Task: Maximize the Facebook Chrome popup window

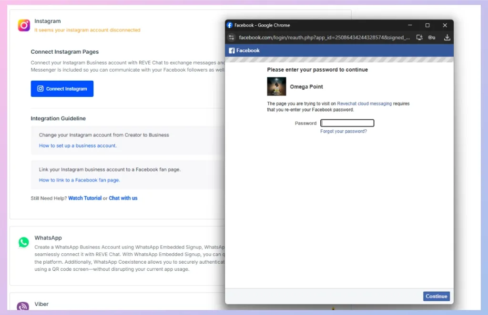Action: (427, 25)
